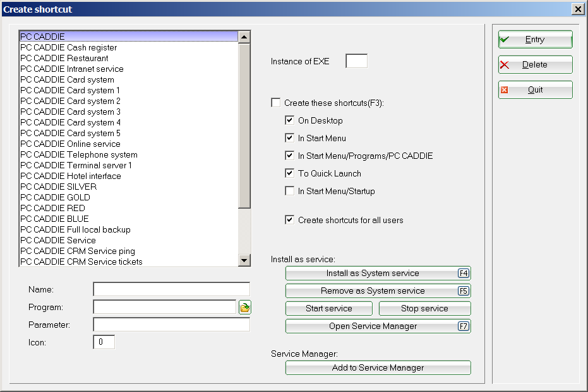Screen dimensions: 588x392
Task: Select PC CADDIE Hotel interface entry
Action: (129, 176)
